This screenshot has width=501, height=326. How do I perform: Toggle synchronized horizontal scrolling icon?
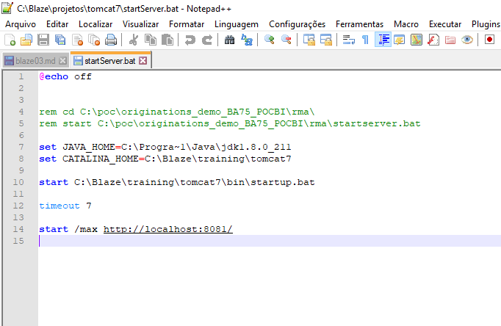coord(326,40)
